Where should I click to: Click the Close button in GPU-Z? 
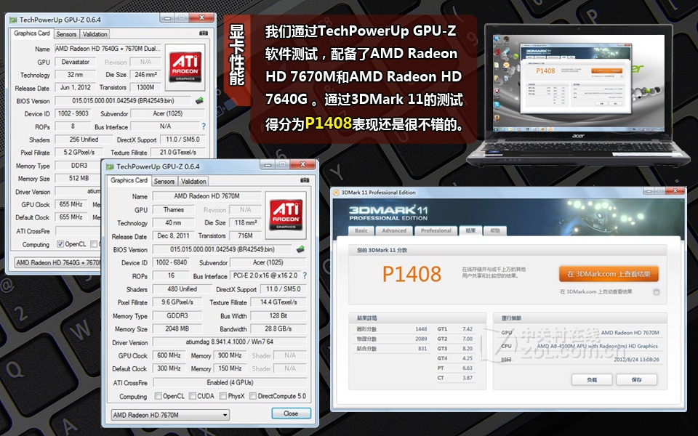point(291,413)
